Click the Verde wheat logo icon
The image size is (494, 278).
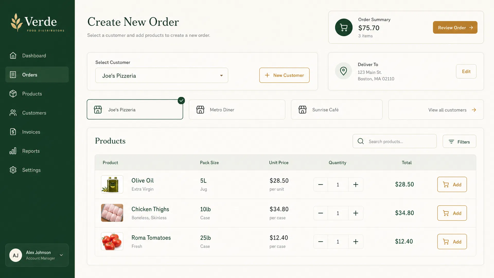(x=17, y=22)
